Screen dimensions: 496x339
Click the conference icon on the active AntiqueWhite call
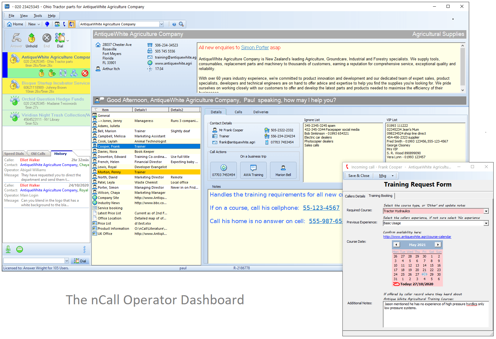click(74, 73)
